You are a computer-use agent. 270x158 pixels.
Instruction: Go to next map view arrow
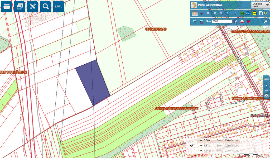(x=234, y=13)
